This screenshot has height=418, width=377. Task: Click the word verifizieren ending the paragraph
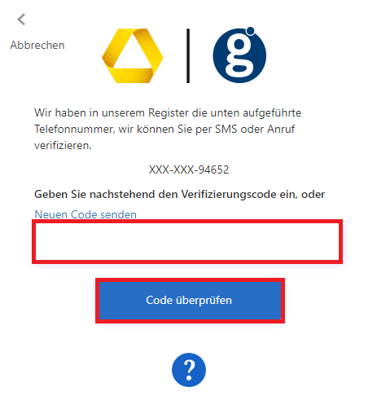[63, 146]
